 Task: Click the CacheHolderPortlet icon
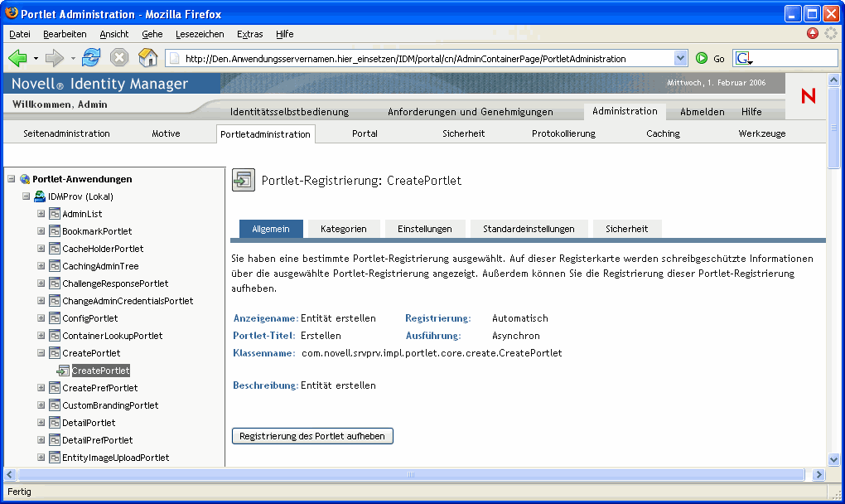pos(55,249)
